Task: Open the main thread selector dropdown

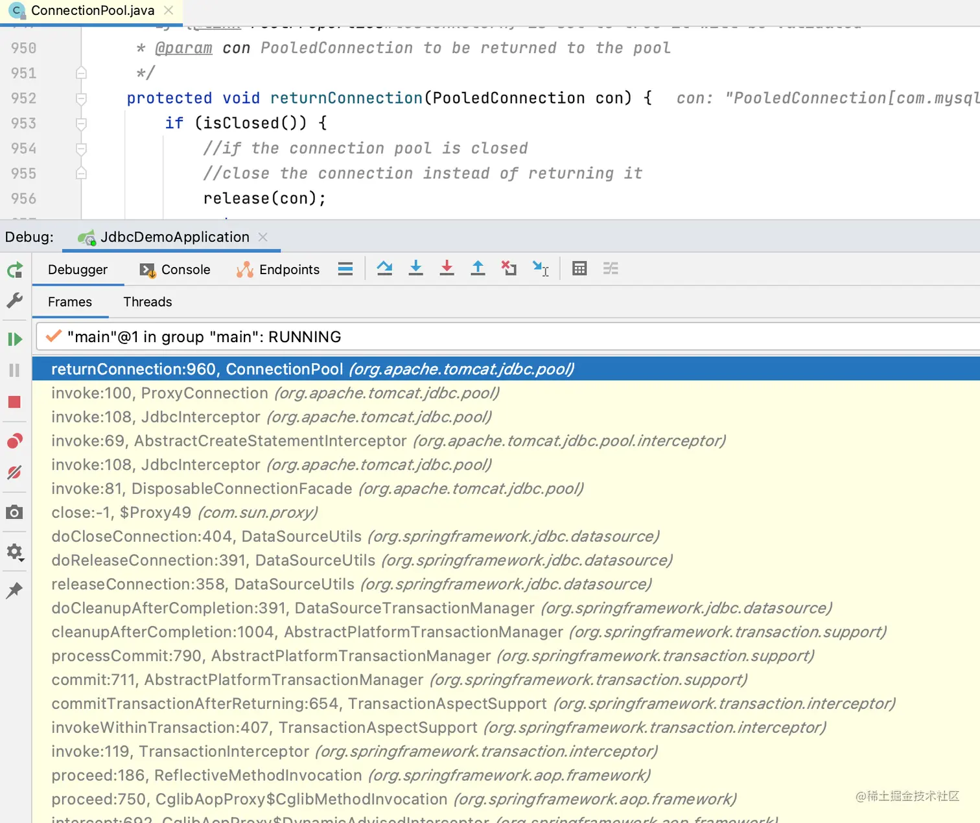Action: click(508, 337)
